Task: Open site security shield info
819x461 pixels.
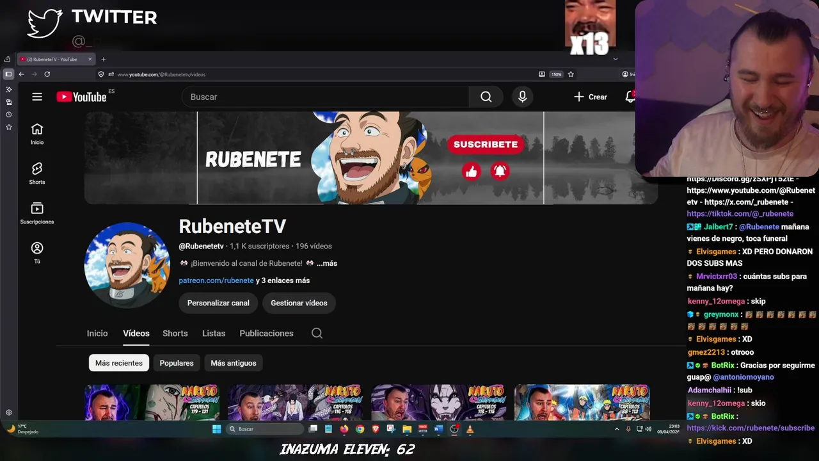Action: coord(101,74)
